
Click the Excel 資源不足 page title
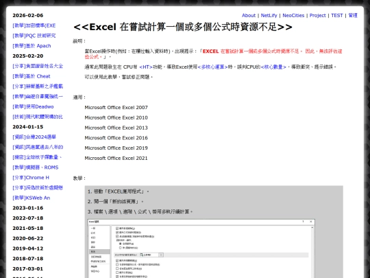click(183, 27)
